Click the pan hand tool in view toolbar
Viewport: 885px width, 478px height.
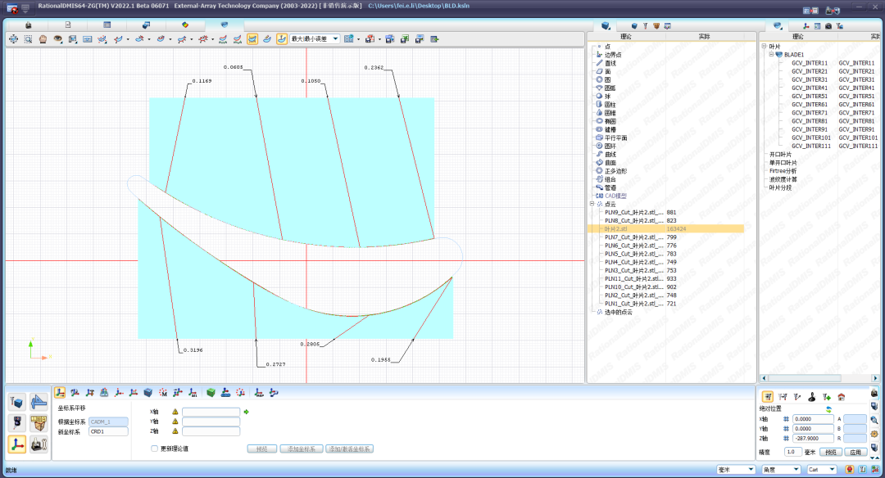click(43, 38)
